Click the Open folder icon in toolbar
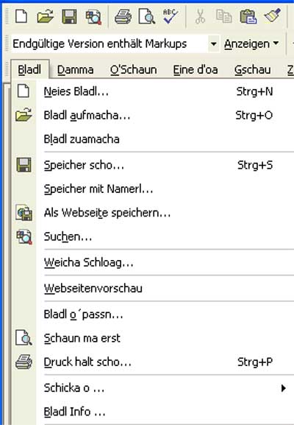Viewport: 294px width, 425px height. [45, 16]
